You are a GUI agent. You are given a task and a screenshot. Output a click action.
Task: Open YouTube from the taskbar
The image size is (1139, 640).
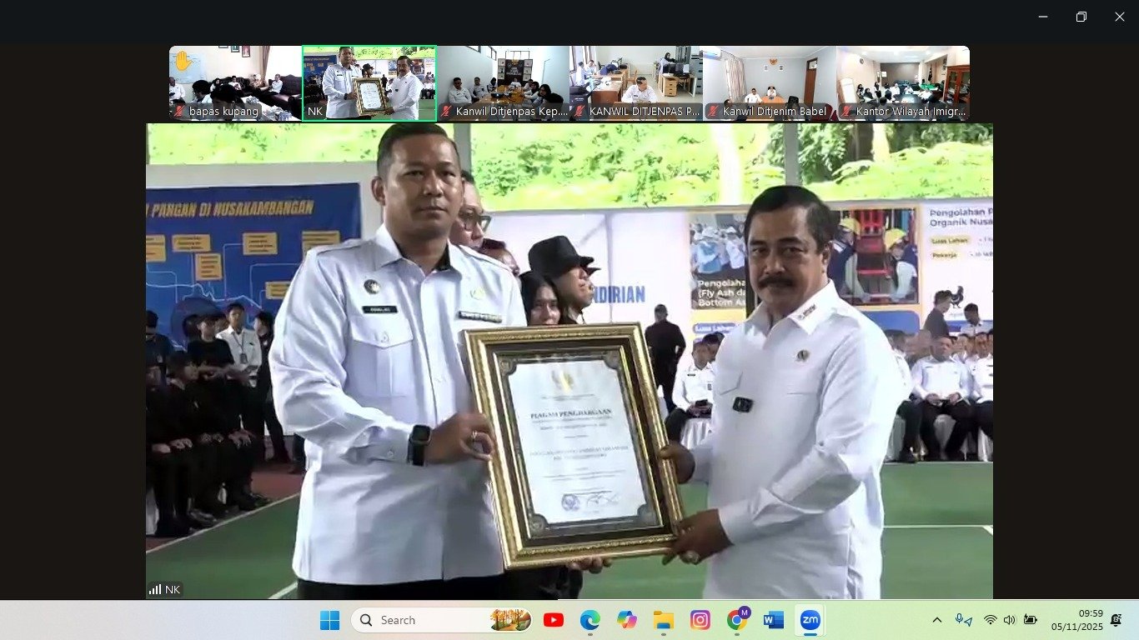pyautogui.click(x=554, y=620)
